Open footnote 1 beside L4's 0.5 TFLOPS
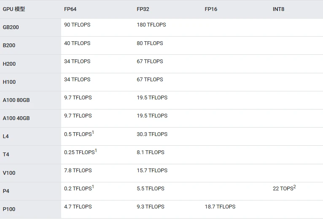 click(x=93, y=133)
